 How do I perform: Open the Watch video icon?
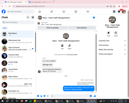coord(64,12)
